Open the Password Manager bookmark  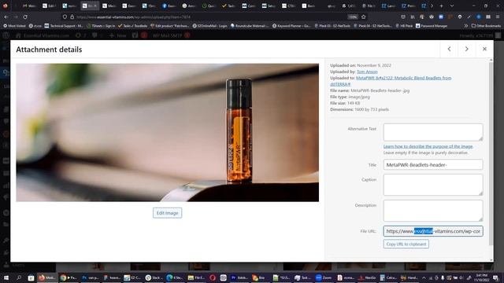pos(432,26)
